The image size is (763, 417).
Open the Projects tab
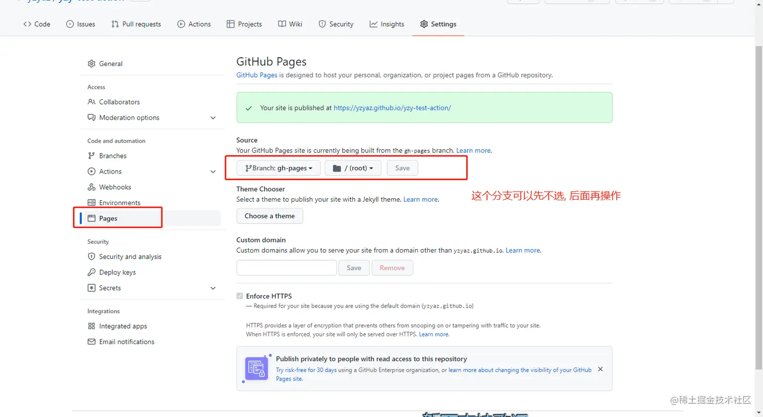tap(244, 24)
